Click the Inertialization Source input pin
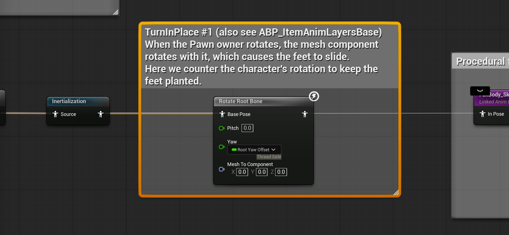Viewport: 509px width, 235px height. (55, 114)
